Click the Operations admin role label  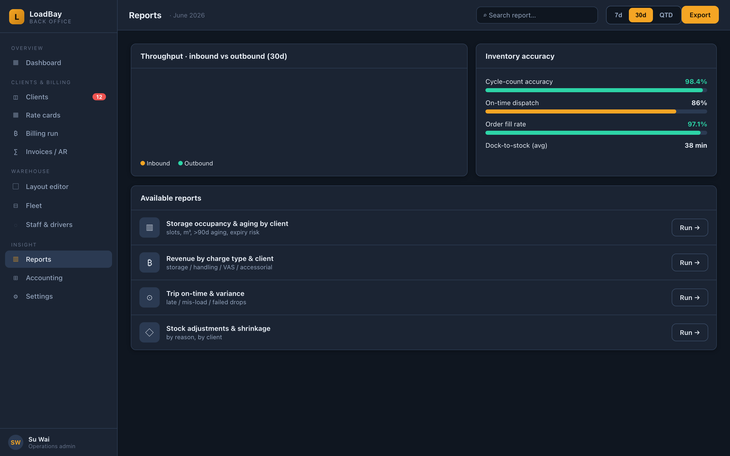coord(52,446)
